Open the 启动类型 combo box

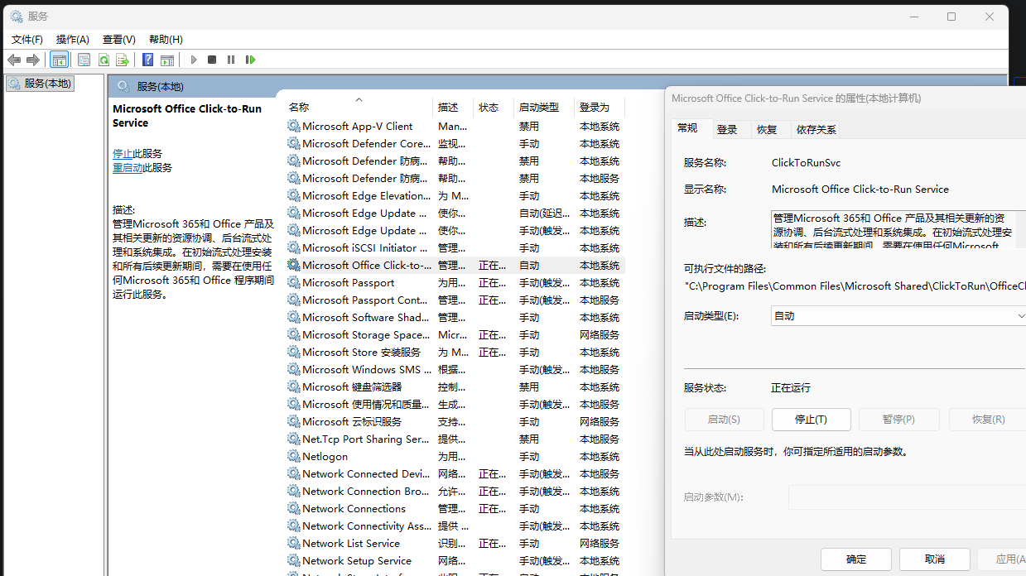[898, 315]
